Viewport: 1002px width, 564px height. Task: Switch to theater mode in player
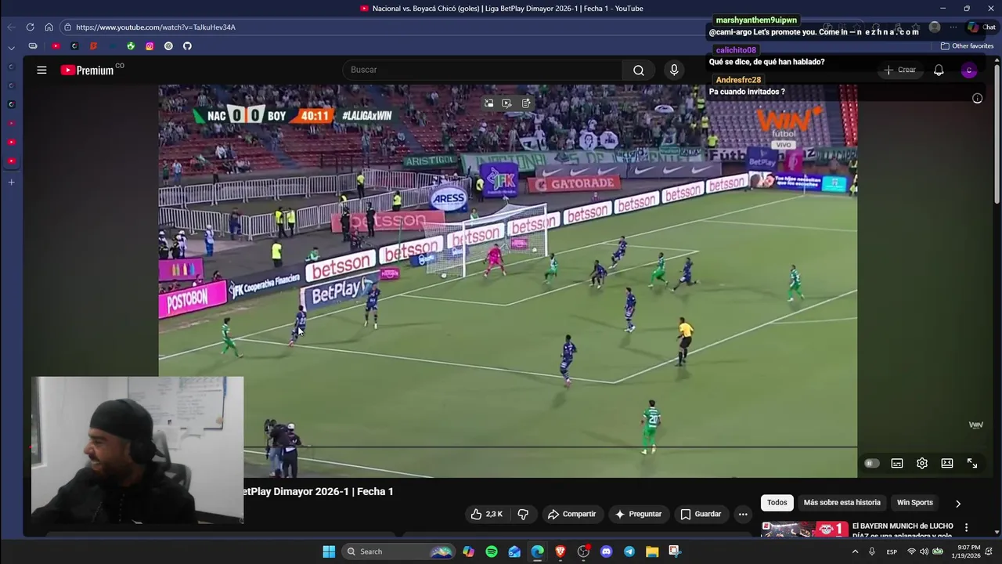[x=947, y=463]
